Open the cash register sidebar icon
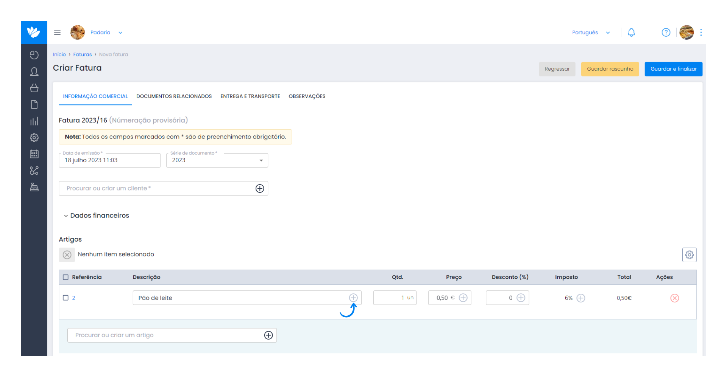 34,187
